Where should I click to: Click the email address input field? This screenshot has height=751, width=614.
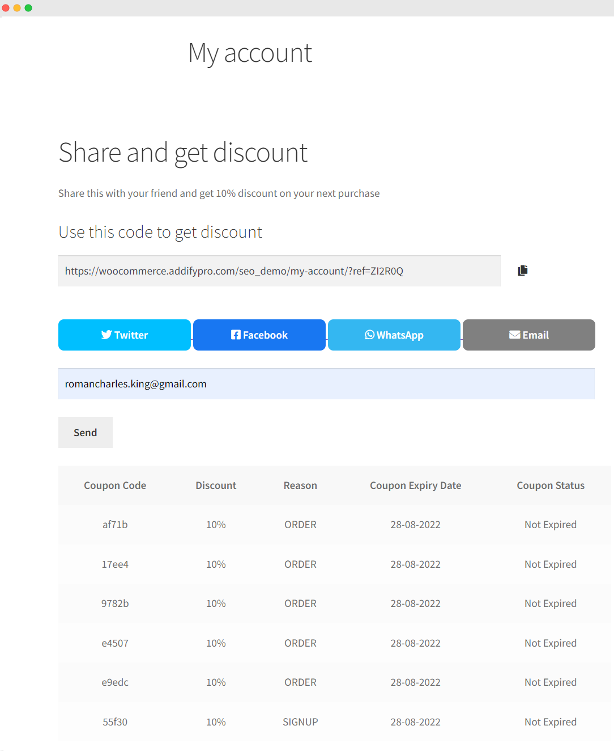[x=326, y=384]
